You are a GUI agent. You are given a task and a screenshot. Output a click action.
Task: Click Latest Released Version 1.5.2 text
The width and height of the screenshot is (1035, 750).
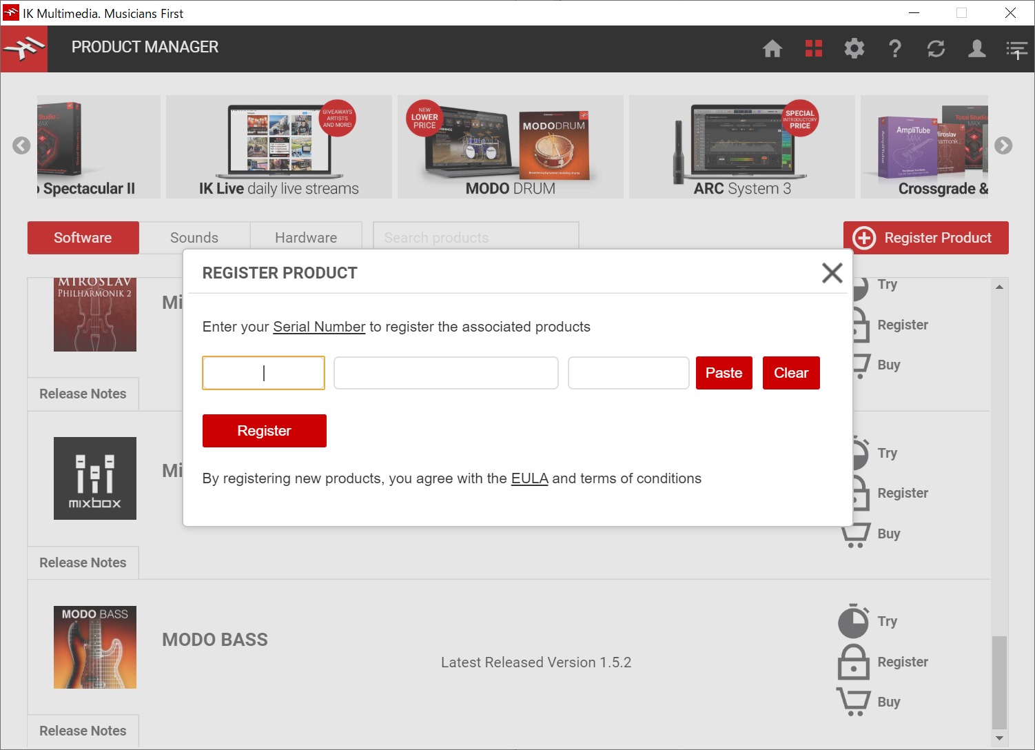(536, 662)
